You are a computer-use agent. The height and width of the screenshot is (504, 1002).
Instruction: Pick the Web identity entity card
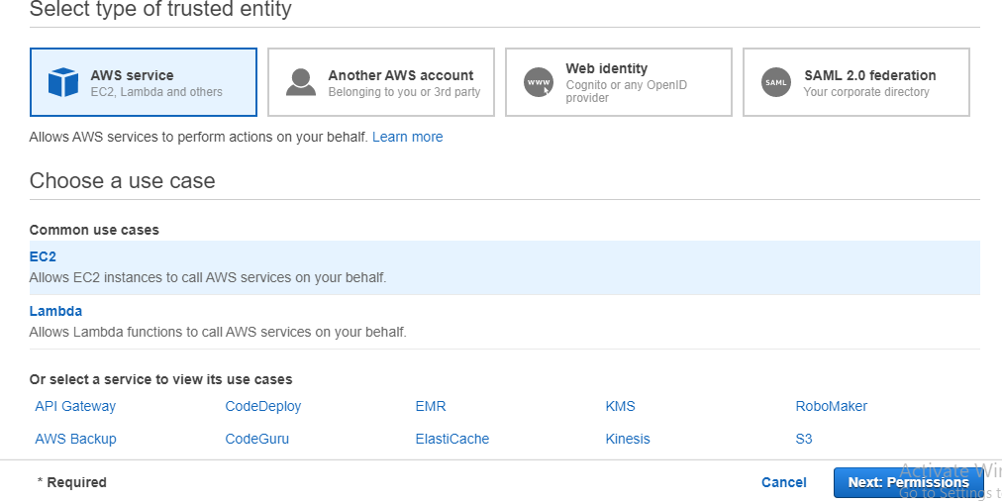point(619,82)
